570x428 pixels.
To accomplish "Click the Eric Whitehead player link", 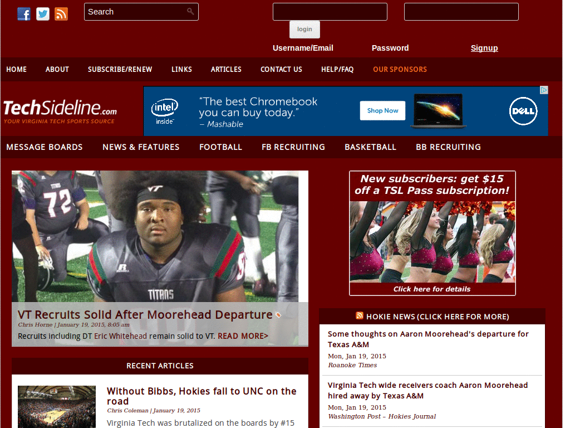I will (x=120, y=336).
